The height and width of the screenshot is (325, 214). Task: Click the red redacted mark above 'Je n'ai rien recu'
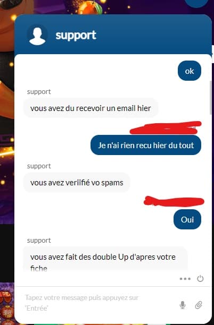[x=166, y=128]
